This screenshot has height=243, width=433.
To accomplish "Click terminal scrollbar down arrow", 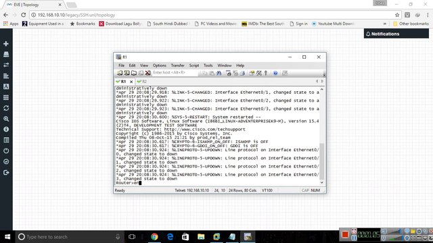I will click(322, 182).
